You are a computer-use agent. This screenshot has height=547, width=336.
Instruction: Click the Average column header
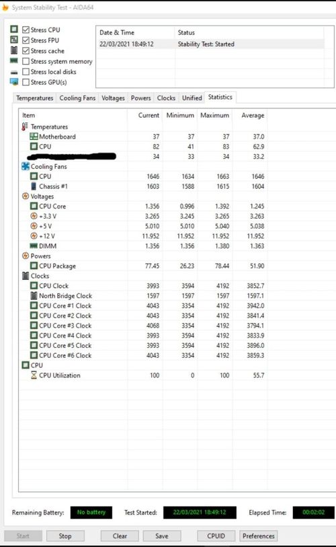pos(250,115)
